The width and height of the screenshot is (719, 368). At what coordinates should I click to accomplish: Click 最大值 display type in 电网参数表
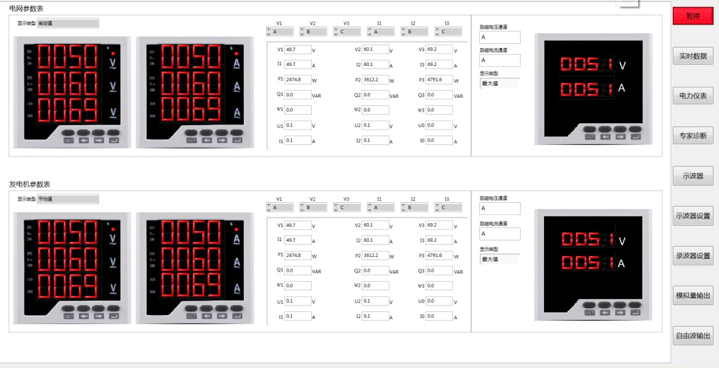pyautogui.click(x=499, y=83)
